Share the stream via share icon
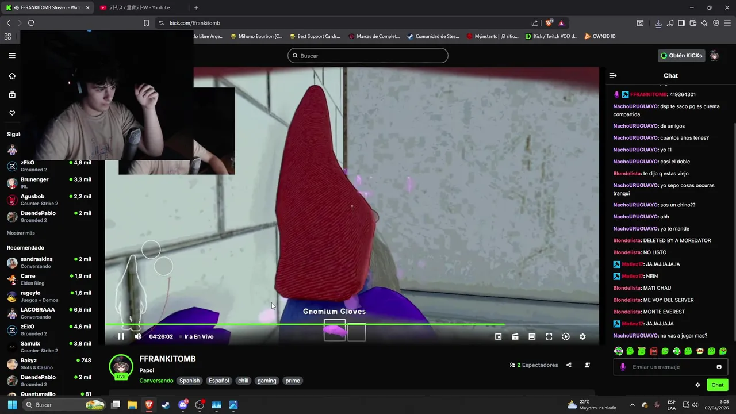This screenshot has height=414, width=736. pyautogui.click(x=569, y=365)
